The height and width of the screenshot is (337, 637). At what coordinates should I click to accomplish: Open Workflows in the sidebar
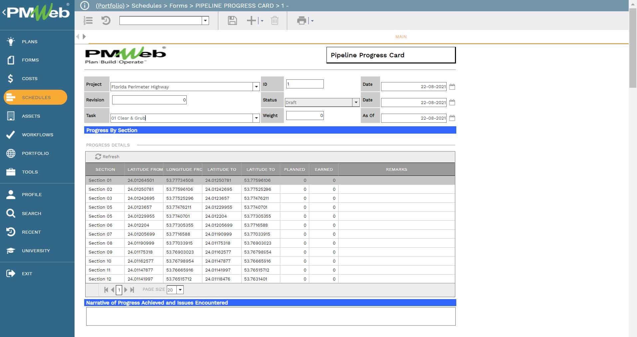pyautogui.click(x=38, y=135)
